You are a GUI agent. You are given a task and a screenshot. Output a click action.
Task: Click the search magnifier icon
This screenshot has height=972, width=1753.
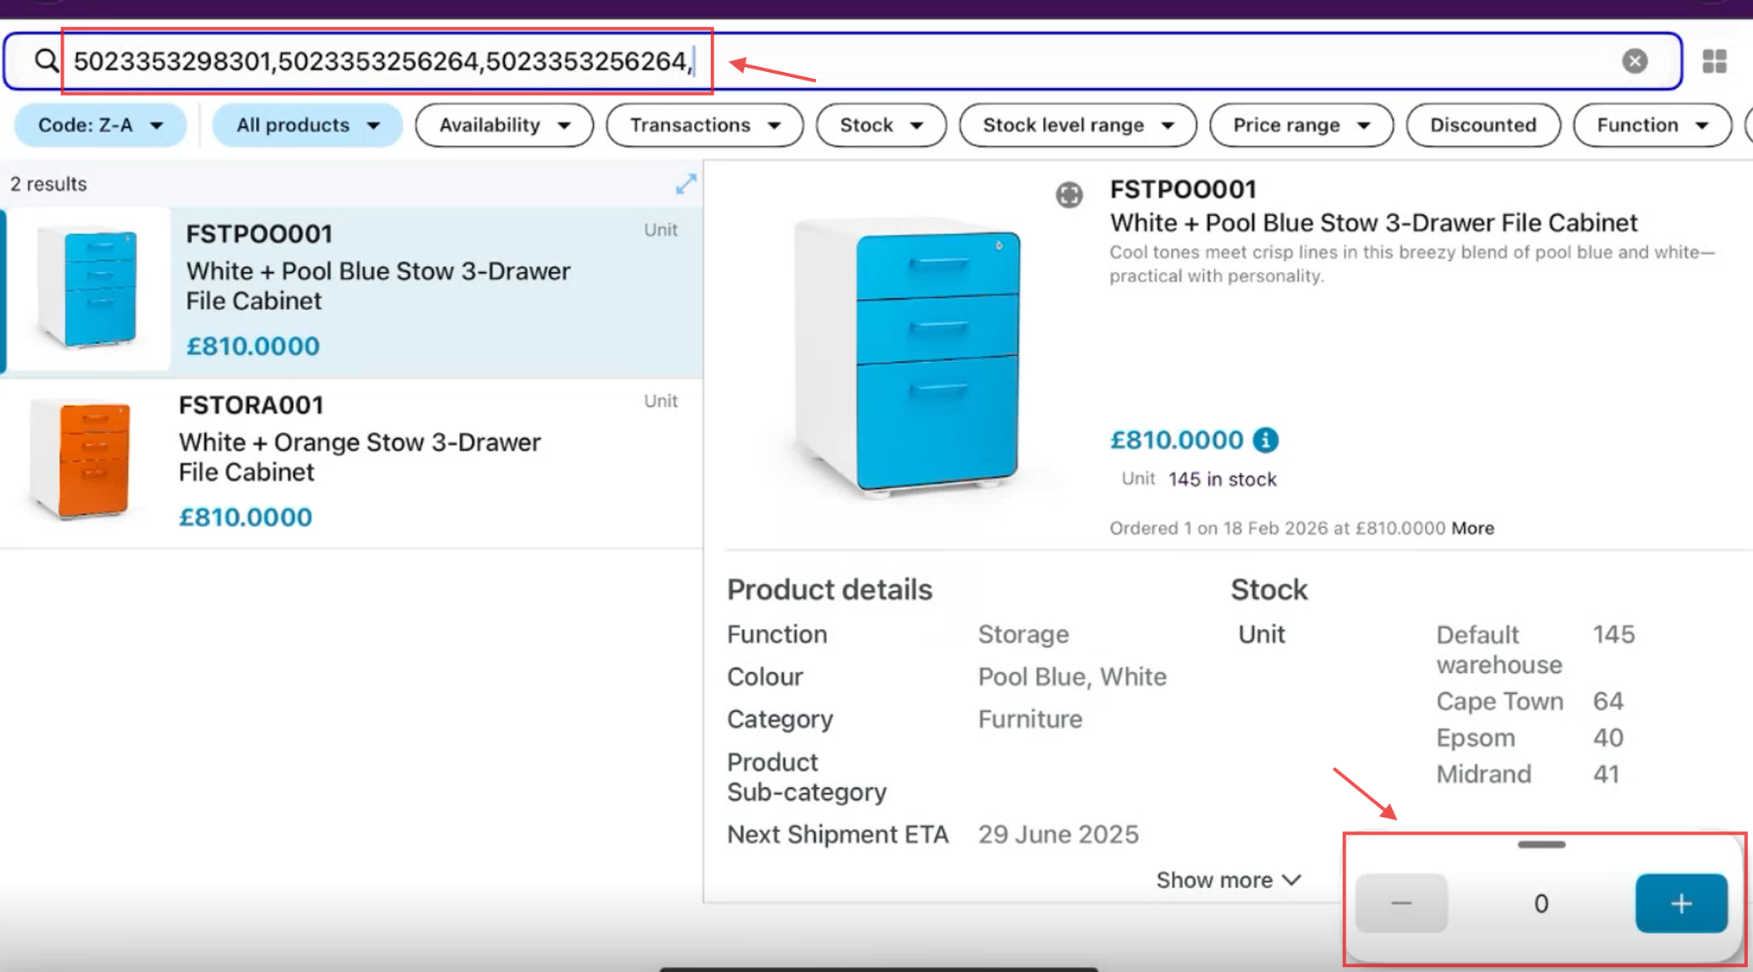coord(46,61)
